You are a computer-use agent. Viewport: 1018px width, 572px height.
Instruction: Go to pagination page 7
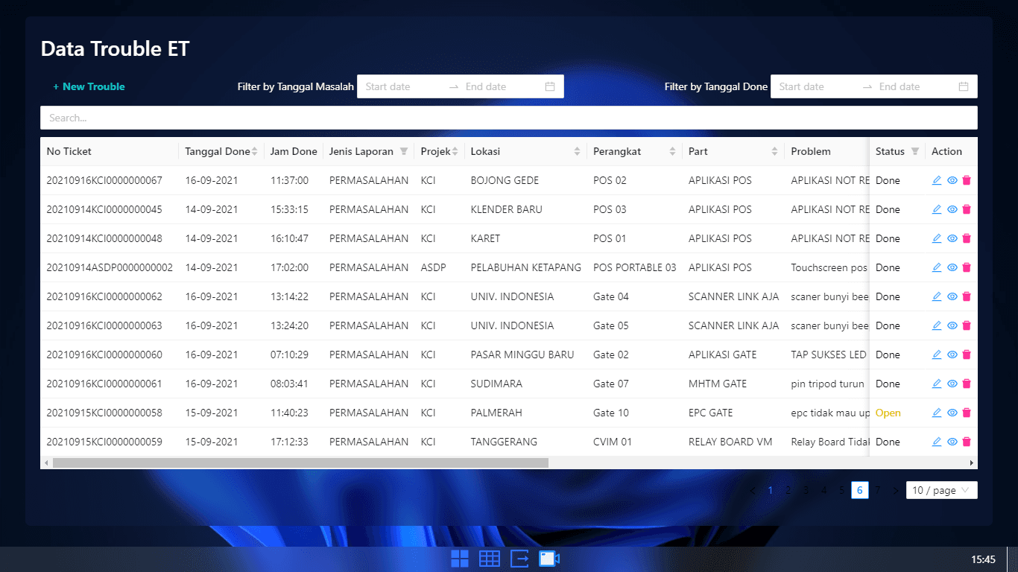click(x=878, y=490)
